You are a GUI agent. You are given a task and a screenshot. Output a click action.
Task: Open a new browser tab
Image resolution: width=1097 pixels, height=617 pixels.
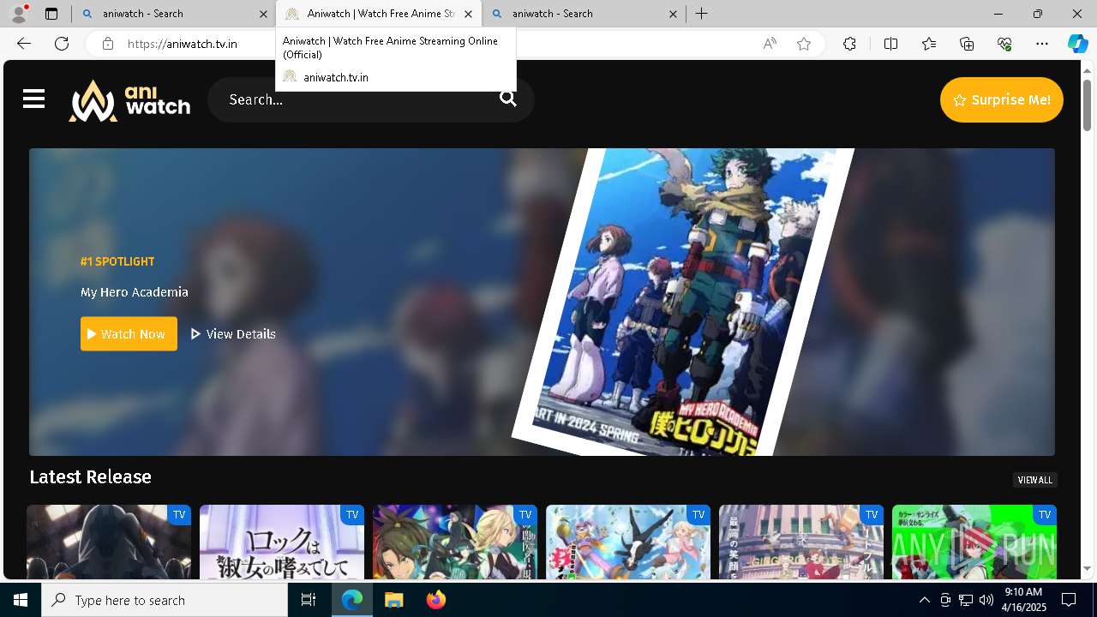[701, 14]
